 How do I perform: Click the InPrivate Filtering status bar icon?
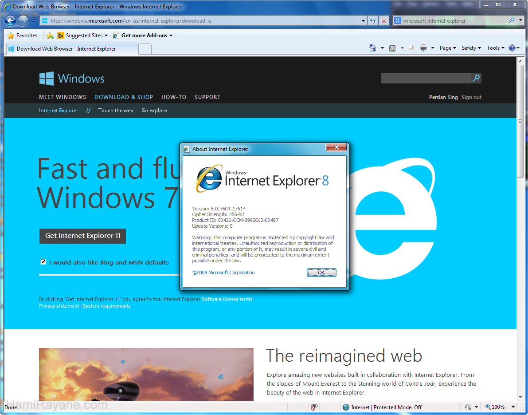[x=314, y=407]
